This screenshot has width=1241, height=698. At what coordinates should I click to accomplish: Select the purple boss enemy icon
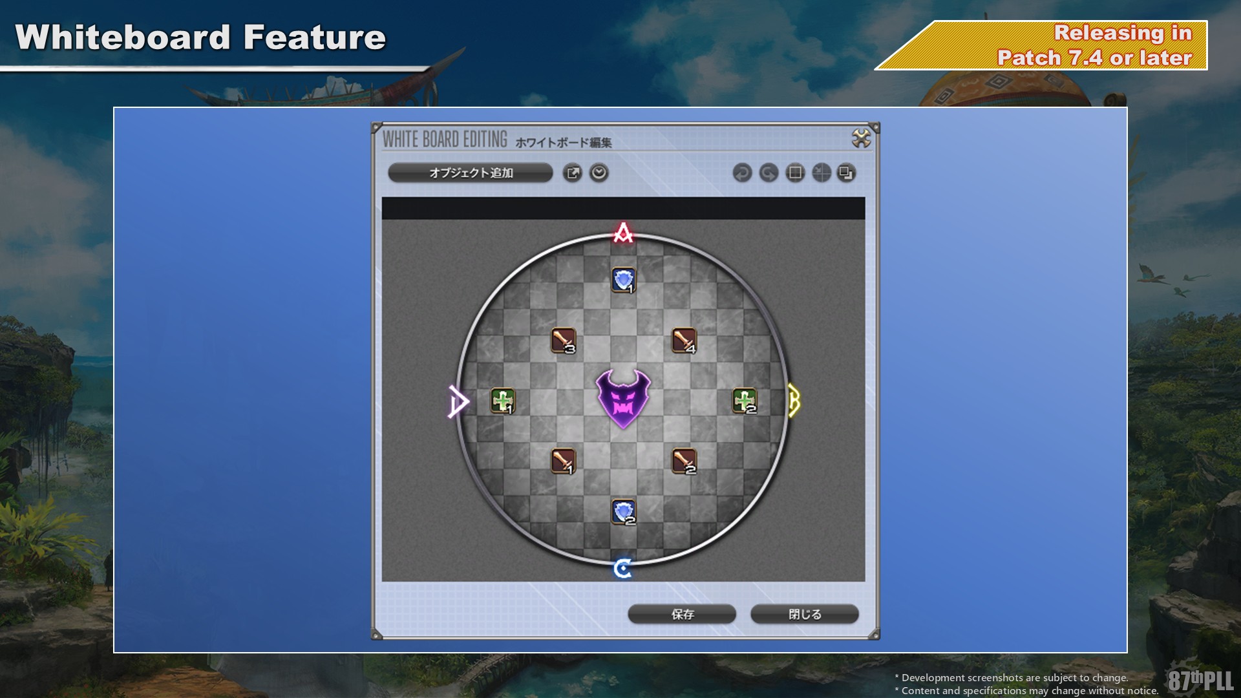623,398
